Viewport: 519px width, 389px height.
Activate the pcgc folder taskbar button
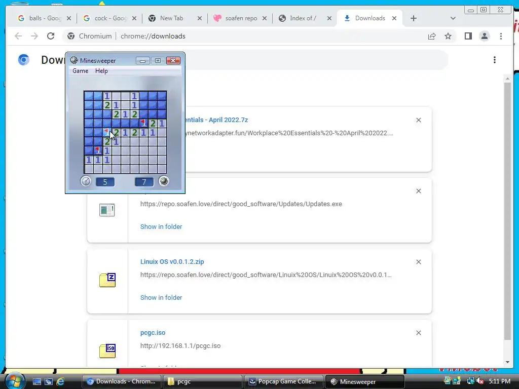tap(202, 381)
